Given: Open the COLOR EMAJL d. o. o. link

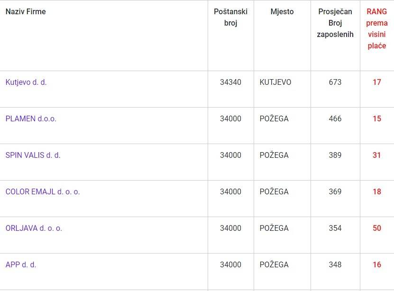Looking at the screenshot, I should (43, 191).
